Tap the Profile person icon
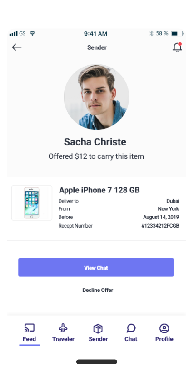Viewport: 194px width, 374px height. 164,328
